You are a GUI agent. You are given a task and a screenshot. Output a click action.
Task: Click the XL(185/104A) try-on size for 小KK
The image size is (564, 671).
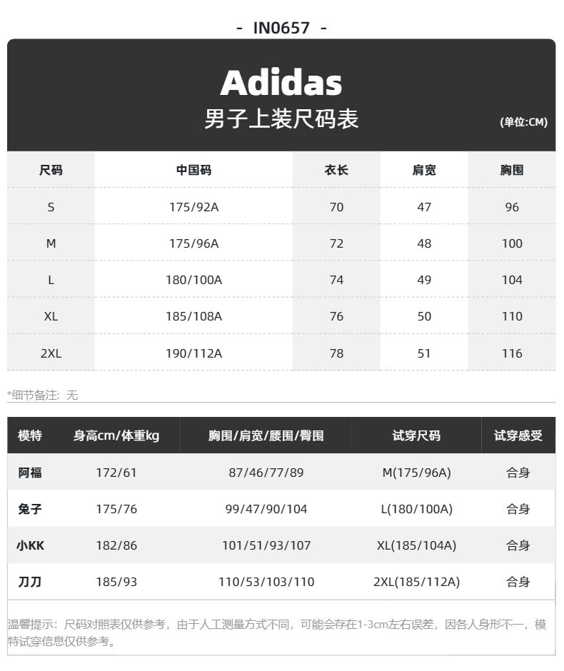click(416, 545)
